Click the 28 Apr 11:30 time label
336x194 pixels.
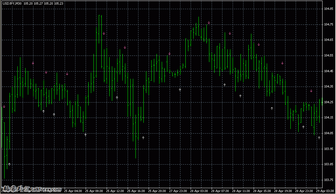pyautogui.click(x=241, y=191)
